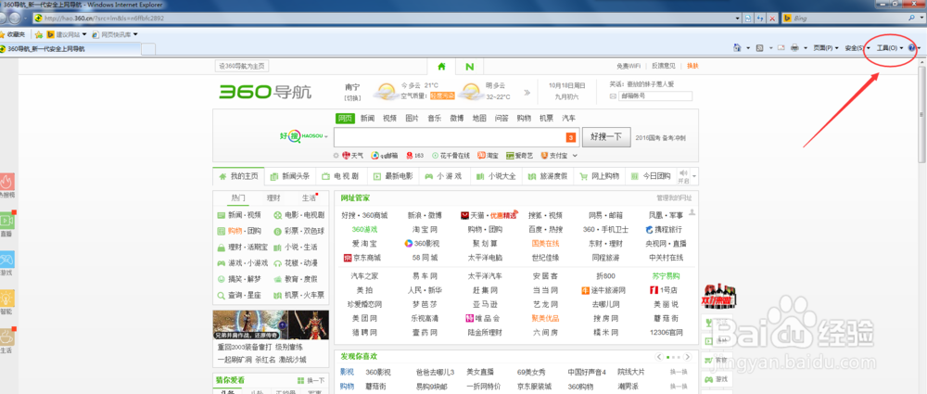Click the sound speaker 开启 icon
The width and height of the screenshot is (927, 394).
(x=684, y=176)
